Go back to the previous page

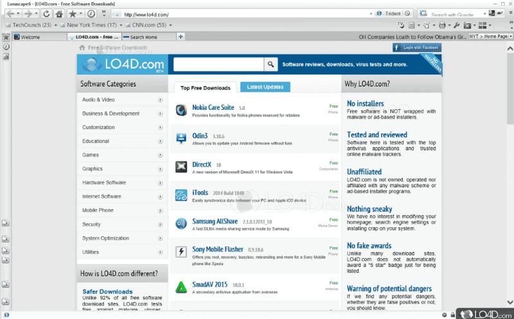10,13
